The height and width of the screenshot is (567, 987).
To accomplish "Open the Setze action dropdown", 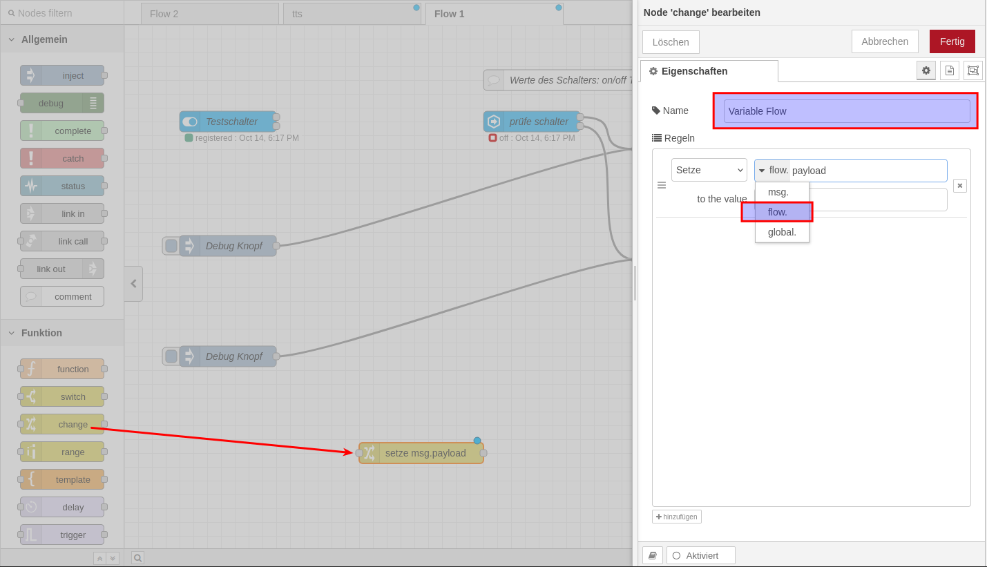I will [709, 170].
